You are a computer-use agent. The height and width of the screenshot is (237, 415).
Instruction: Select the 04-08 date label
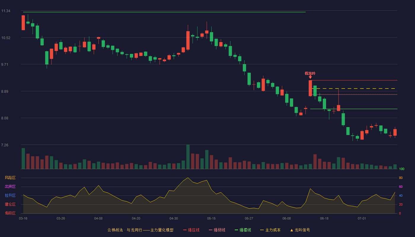(x=98, y=218)
